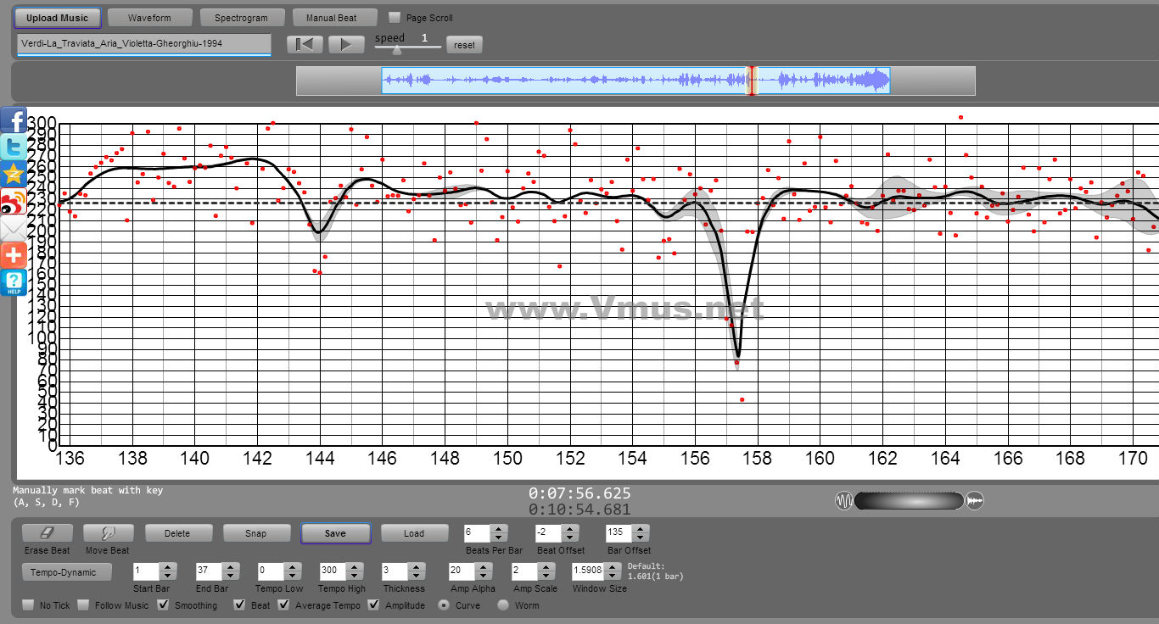Screen dimensions: 1159x624
Task: Click the Amp Alpha value field
Action: click(462, 571)
